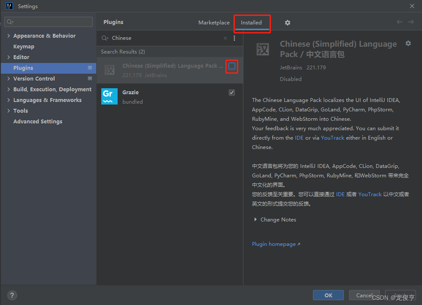The image size is (422, 305).
Task: Select Plugins in settings tree
Action: tap(49, 68)
